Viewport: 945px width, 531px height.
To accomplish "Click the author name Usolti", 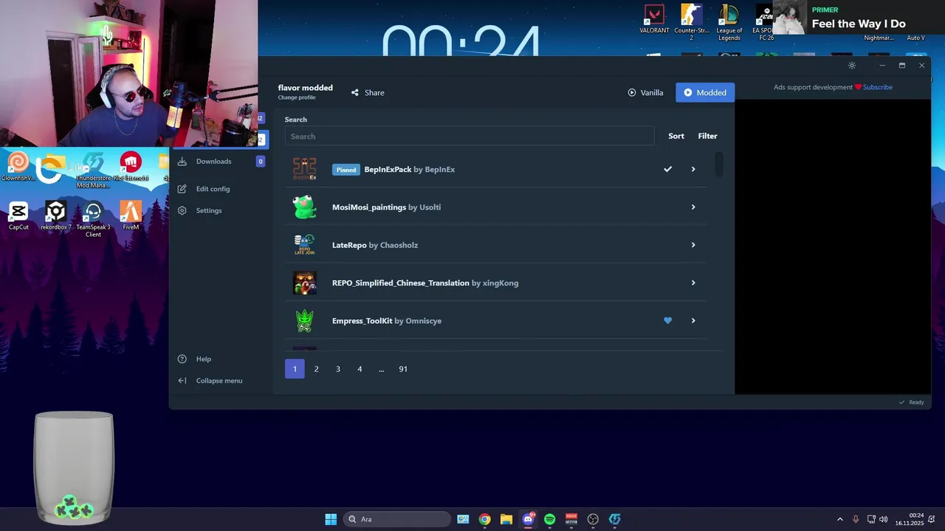I will click(x=430, y=207).
